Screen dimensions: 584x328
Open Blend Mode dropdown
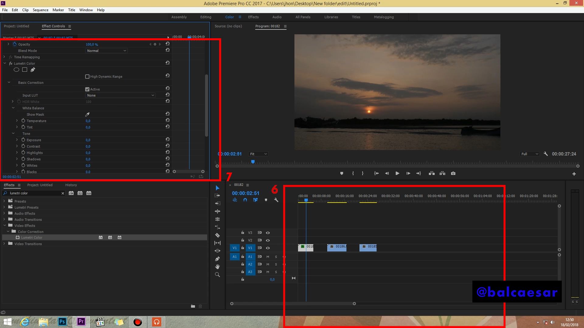pyautogui.click(x=106, y=51)
